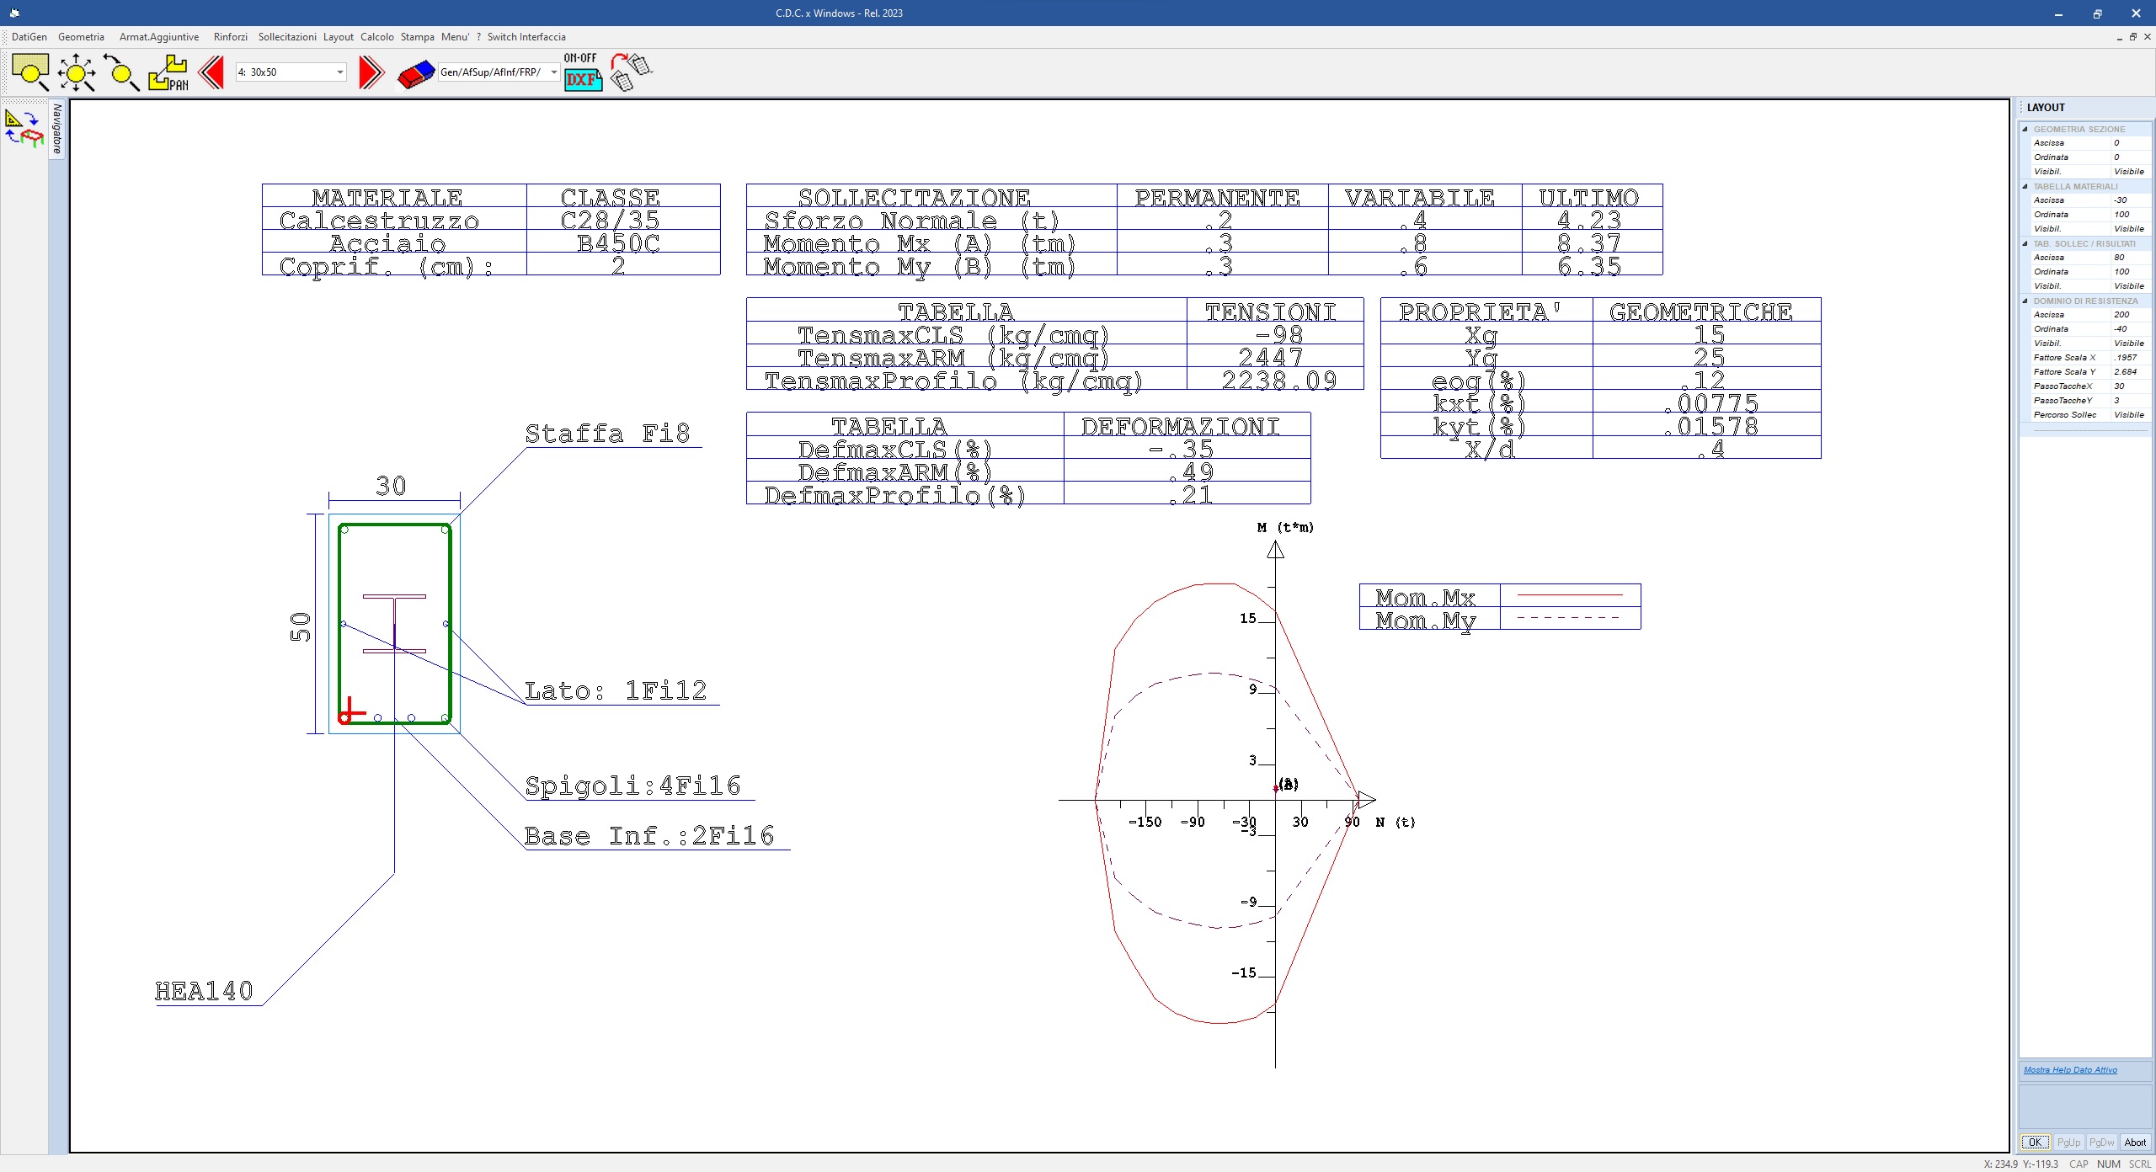Restore the inner document window
The width and height of the screenshot is (2156, 1172).
[x=2133, y=37]
